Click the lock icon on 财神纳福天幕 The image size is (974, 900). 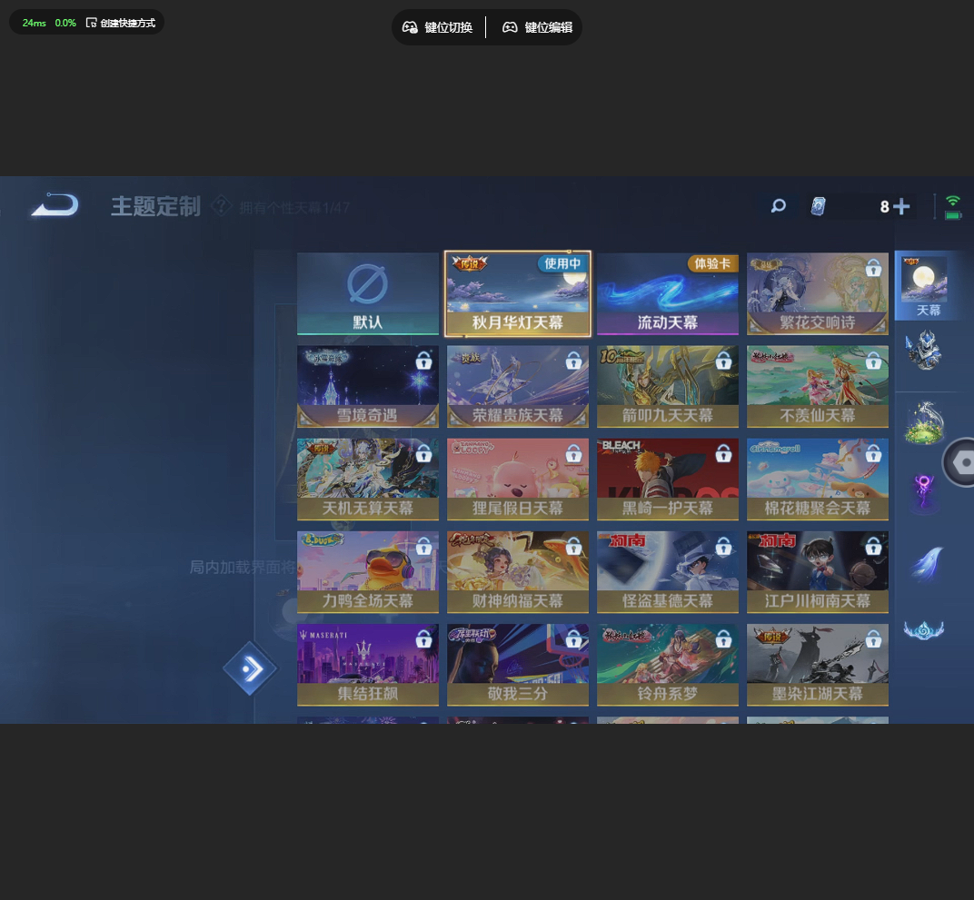click(573, 546)
